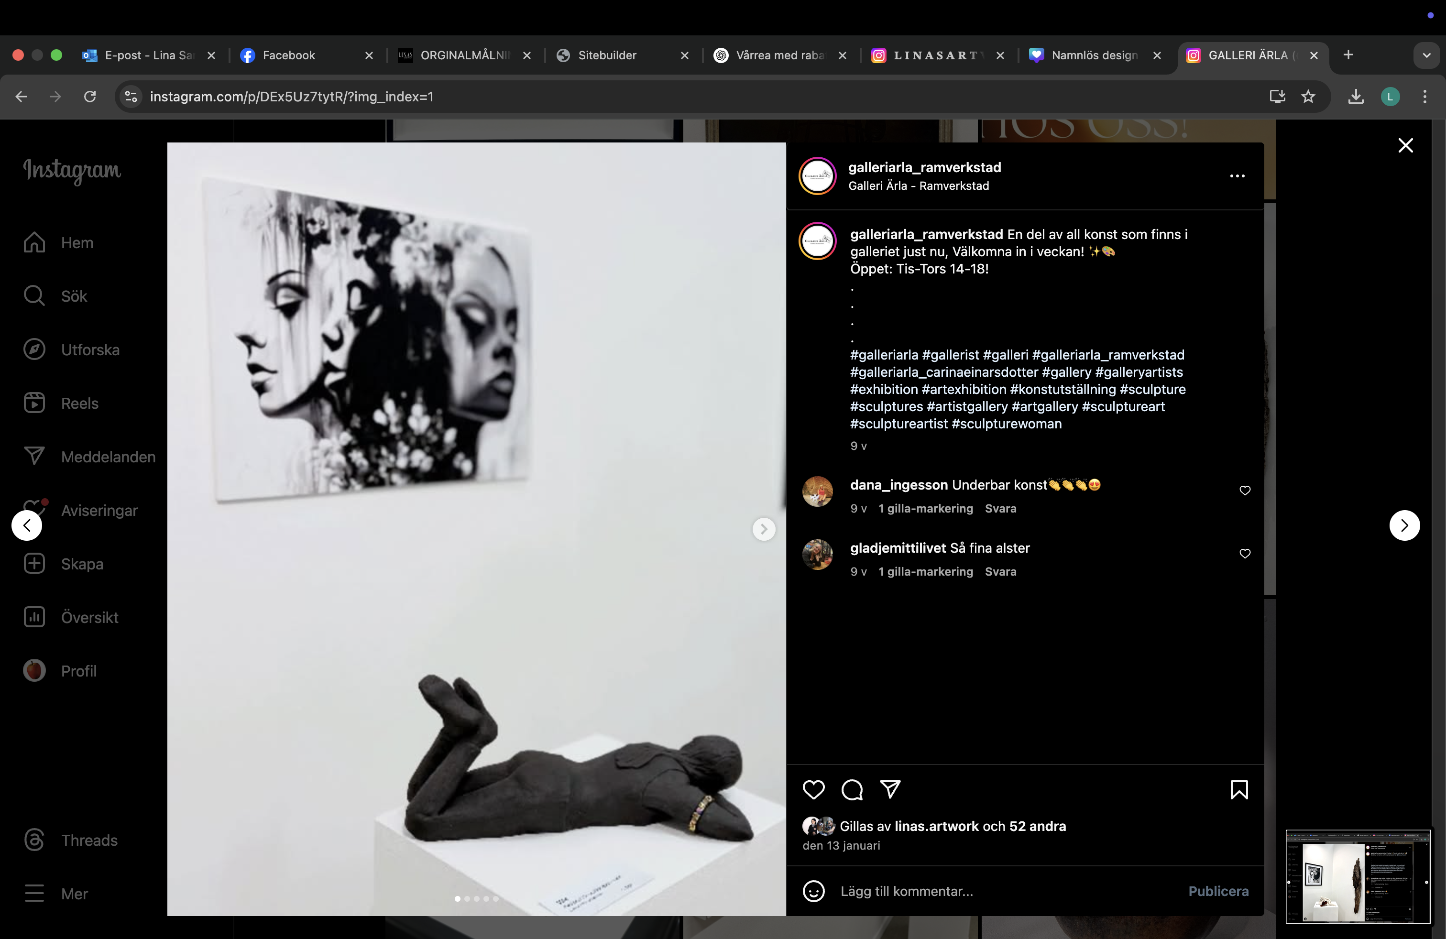The width and height of the screenshot is (1446, 939).
Task: Click Skapa to create a post
Action: click(x=64, y=564)
